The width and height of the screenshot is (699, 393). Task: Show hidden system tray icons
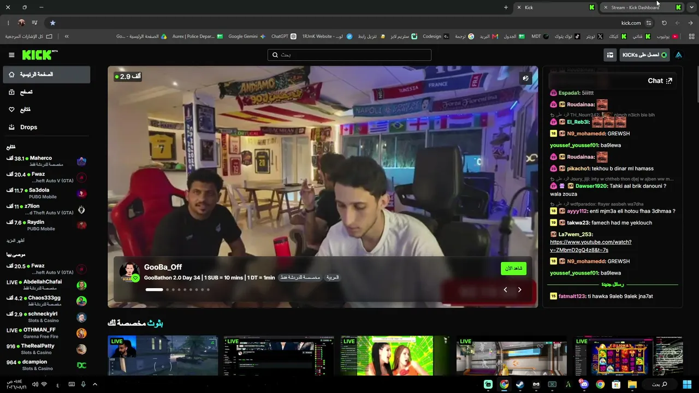point(94,385)
